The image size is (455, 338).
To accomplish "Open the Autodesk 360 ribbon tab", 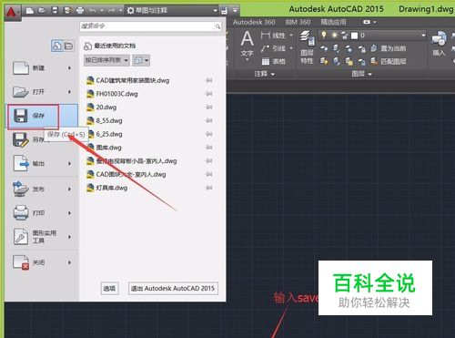I will pyautogui.click(x=254, y=22).
